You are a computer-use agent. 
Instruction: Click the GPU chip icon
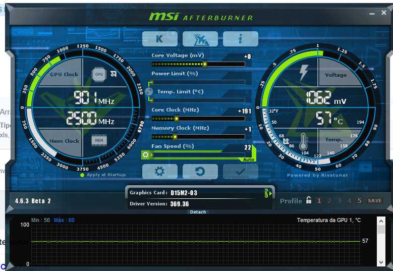tap(99, 75)
